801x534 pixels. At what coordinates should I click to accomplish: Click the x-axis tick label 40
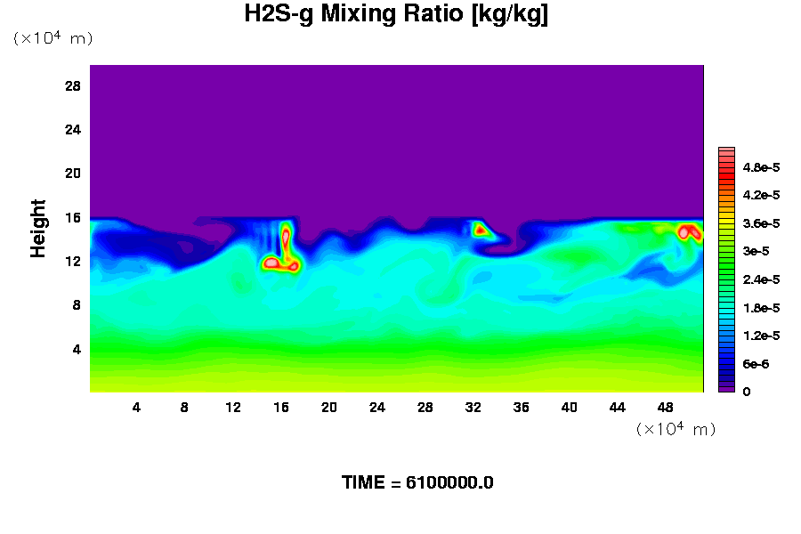coord(570,407)
